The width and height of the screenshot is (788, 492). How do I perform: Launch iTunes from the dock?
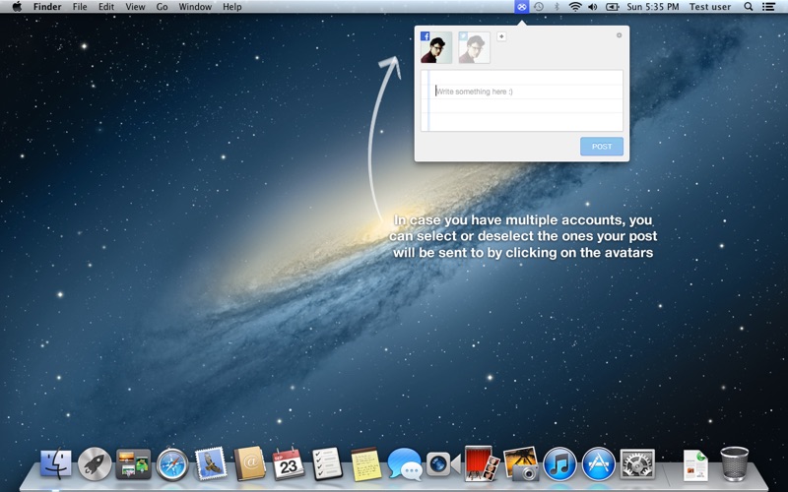(559, 463)
